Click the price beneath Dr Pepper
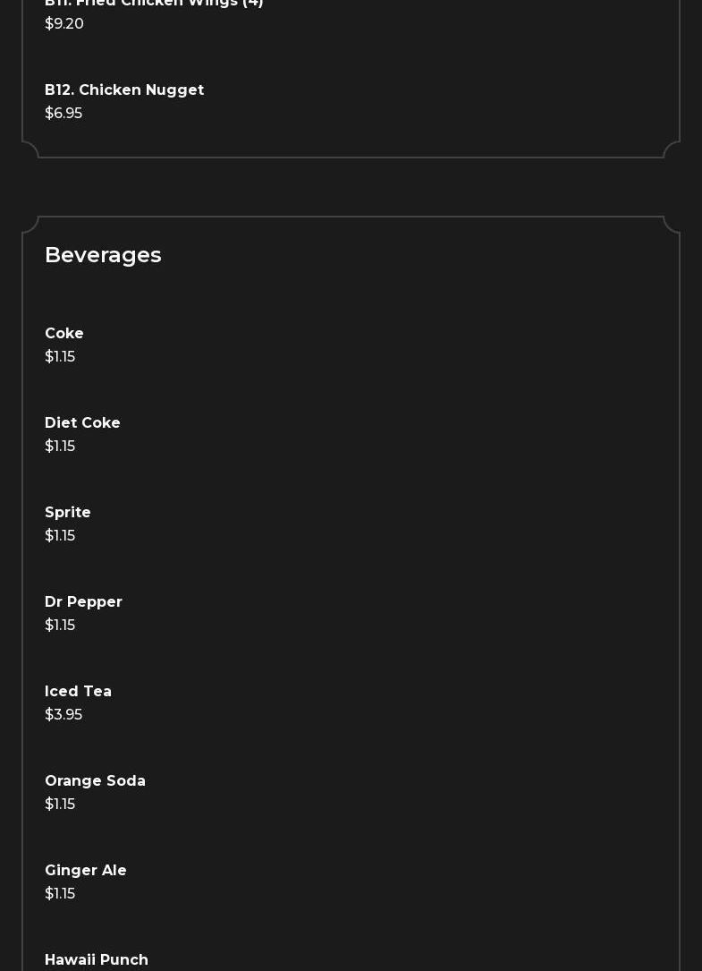 click(x=60, y=626)
